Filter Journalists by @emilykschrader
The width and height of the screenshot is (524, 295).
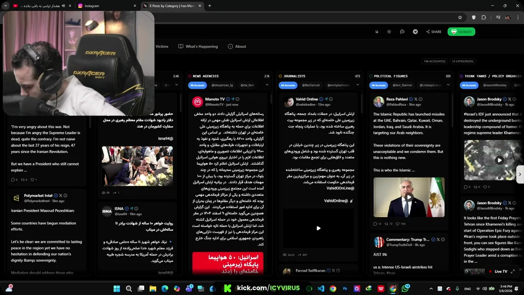coord(339,85)
